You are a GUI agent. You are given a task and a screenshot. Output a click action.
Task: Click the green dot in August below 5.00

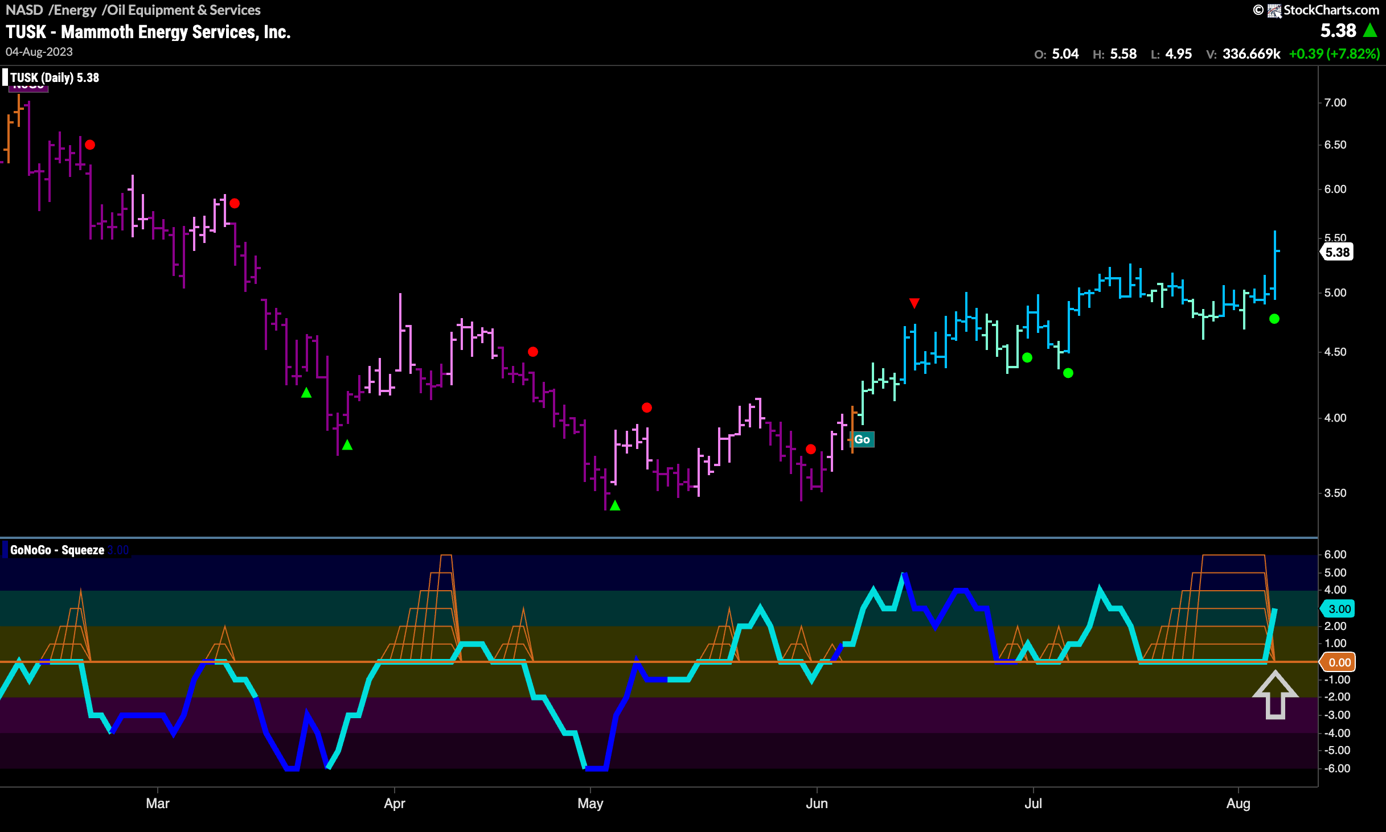point(1274,319)
